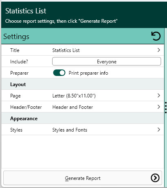Image resolution: width=167 pixels, height=188 pixels.
Task: Reset settings with the circular arrow icon
Action: [156, 36]
